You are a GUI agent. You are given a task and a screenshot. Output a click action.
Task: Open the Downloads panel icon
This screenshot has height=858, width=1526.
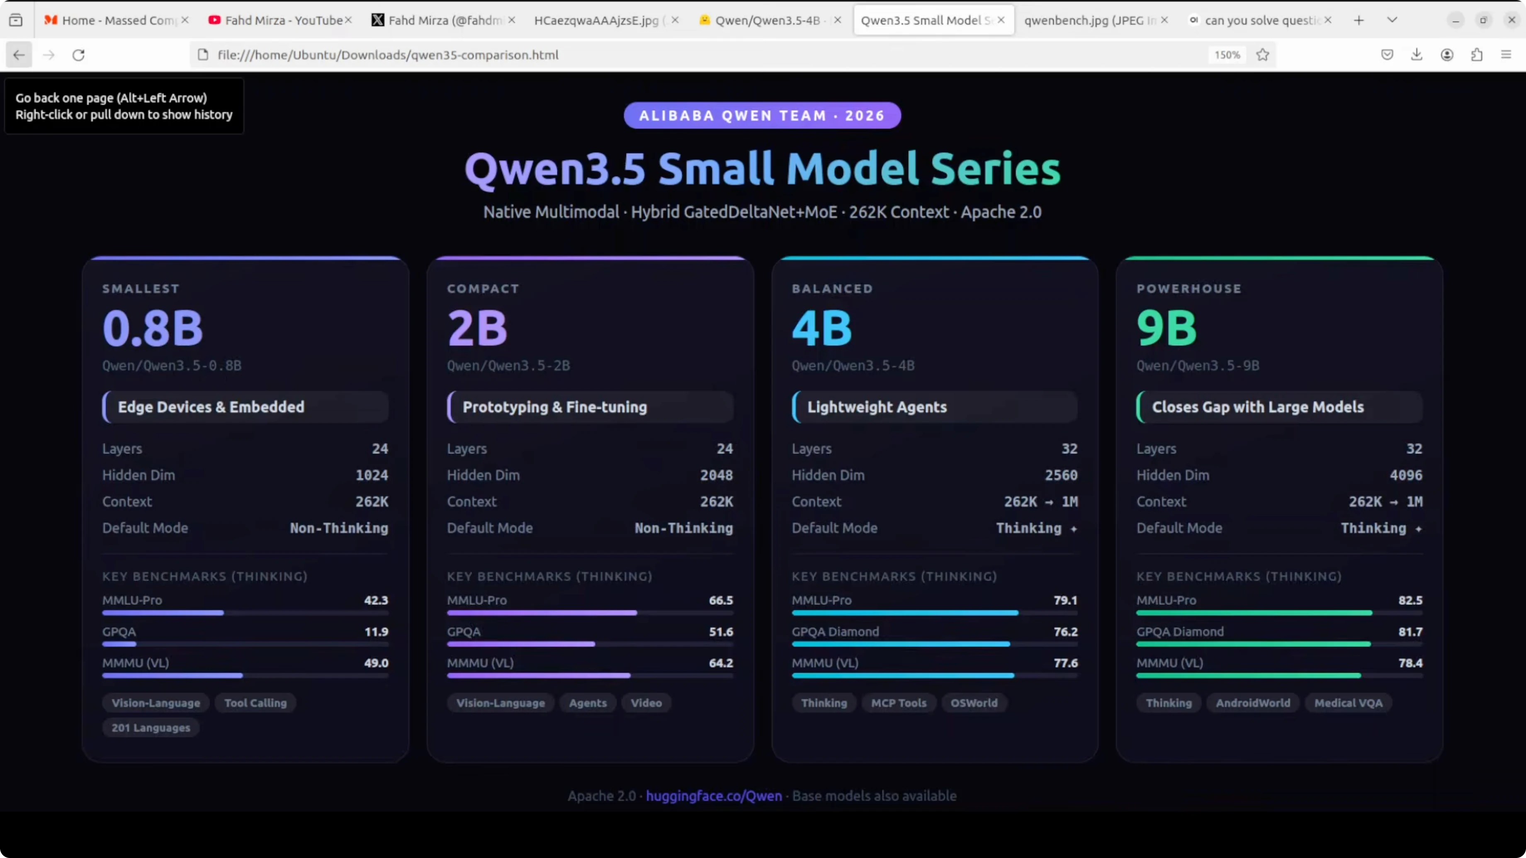tap(1417, 55)
